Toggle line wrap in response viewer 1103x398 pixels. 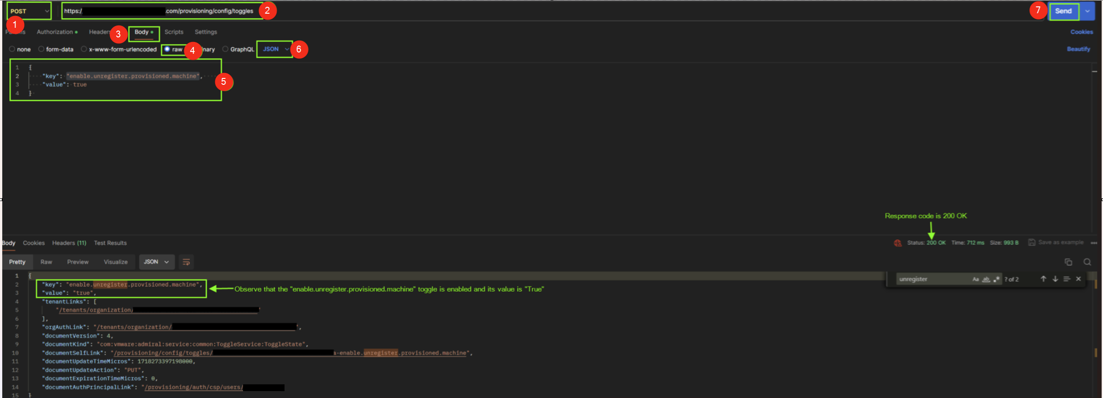coord(186,262)
